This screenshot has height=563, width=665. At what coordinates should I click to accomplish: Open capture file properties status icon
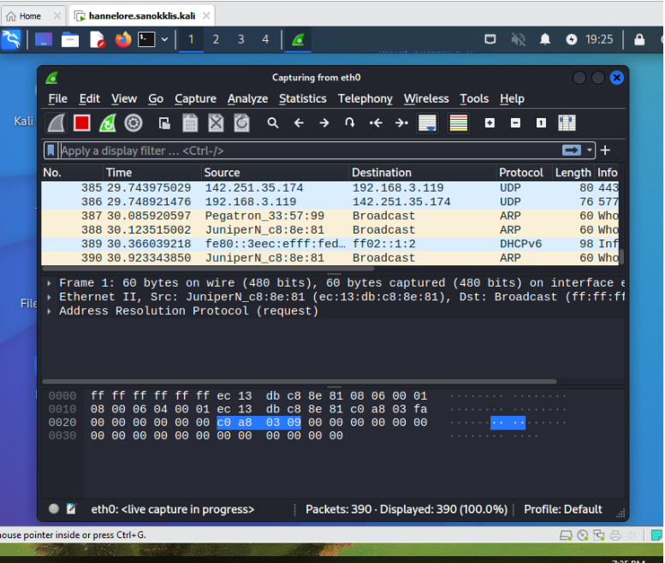(71, 509)
